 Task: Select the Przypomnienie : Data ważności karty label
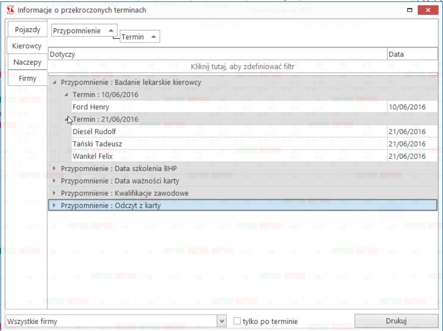click(120, 181)
